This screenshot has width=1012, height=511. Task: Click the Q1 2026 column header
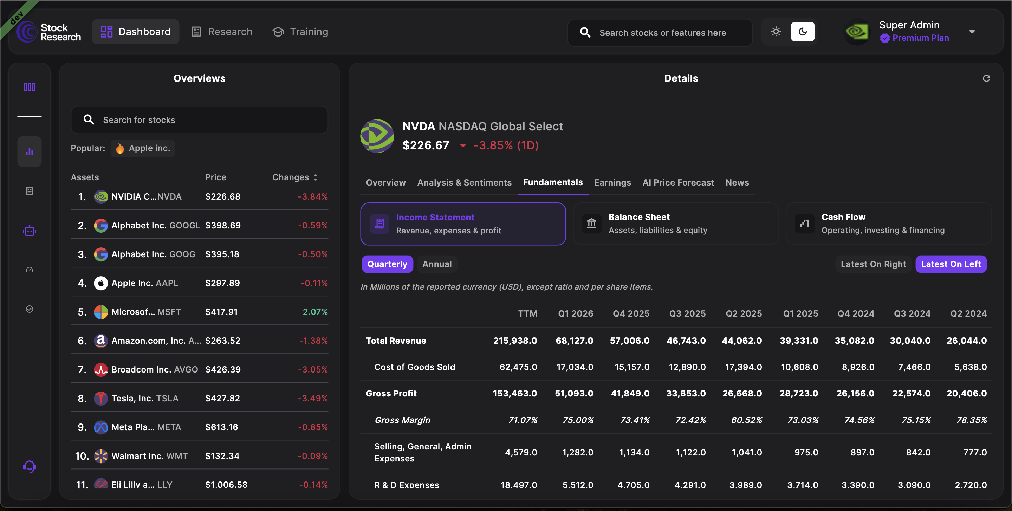(576, 313)
